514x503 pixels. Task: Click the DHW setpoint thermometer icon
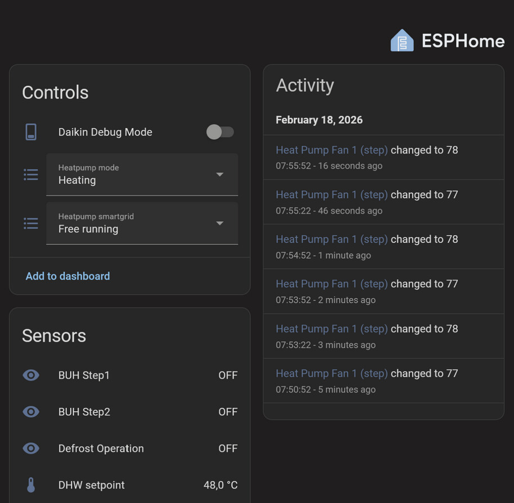pyautogui.click(x=31, y=485)
